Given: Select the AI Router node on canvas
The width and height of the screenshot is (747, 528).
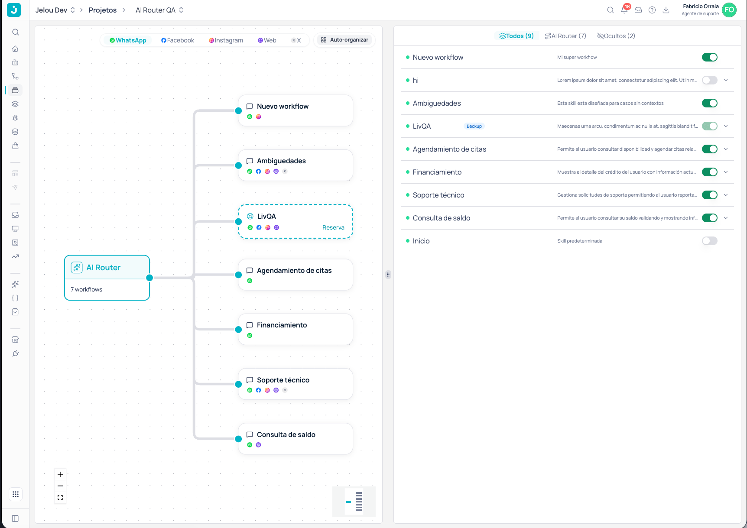Looking at the screenshot, I should pos(107,278).
